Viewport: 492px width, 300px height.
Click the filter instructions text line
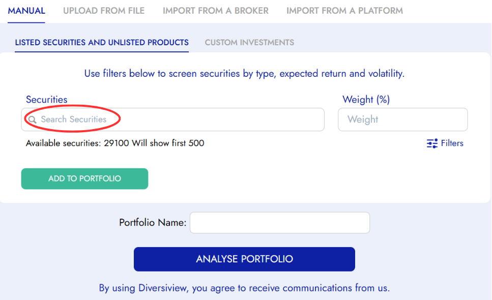[x=244, y=74]
